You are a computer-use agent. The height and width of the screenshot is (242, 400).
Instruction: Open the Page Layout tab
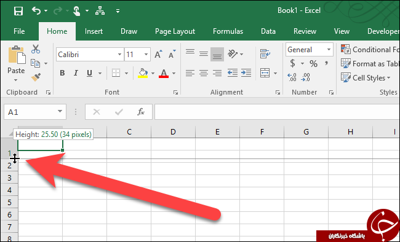pos(175,31)
